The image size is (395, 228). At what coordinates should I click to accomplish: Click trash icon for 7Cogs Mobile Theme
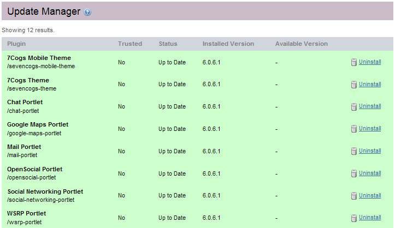click(354, 62)
